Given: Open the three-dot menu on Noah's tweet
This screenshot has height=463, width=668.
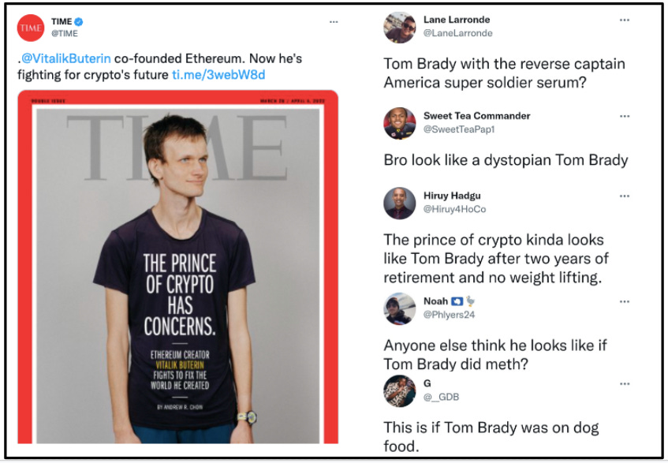Looking at the screenshot, I should 625,301.
